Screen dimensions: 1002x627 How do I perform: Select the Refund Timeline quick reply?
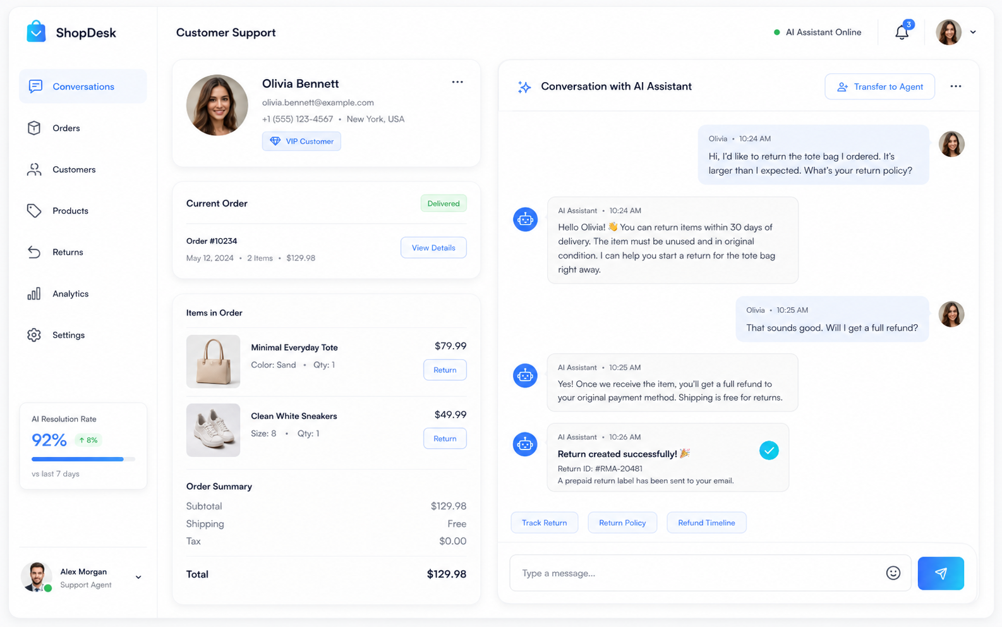pyautogui.click(x=706, y=523)
